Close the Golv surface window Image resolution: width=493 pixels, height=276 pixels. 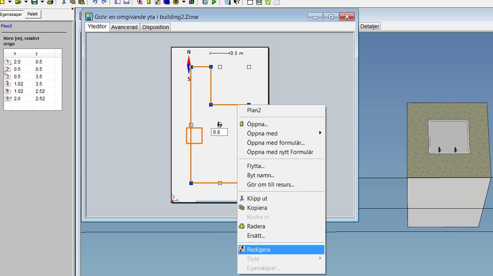347,17
